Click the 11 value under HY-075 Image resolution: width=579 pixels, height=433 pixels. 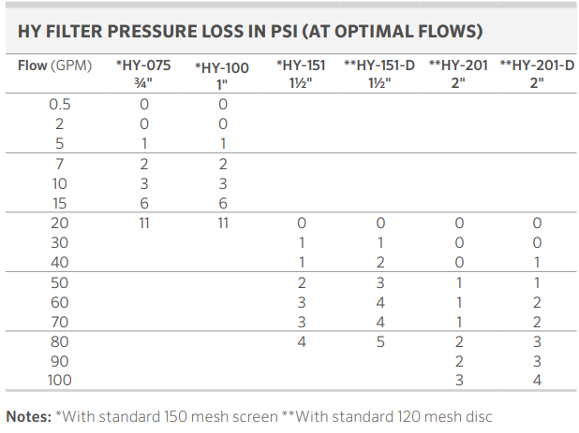click(x=144, y=224)
